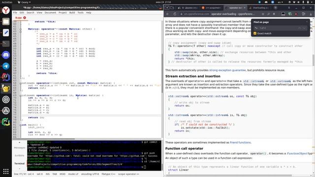Viewport: 315px width, 177px height.
Task: Open Yandex Browser from the dock
Action: [6, 10]
